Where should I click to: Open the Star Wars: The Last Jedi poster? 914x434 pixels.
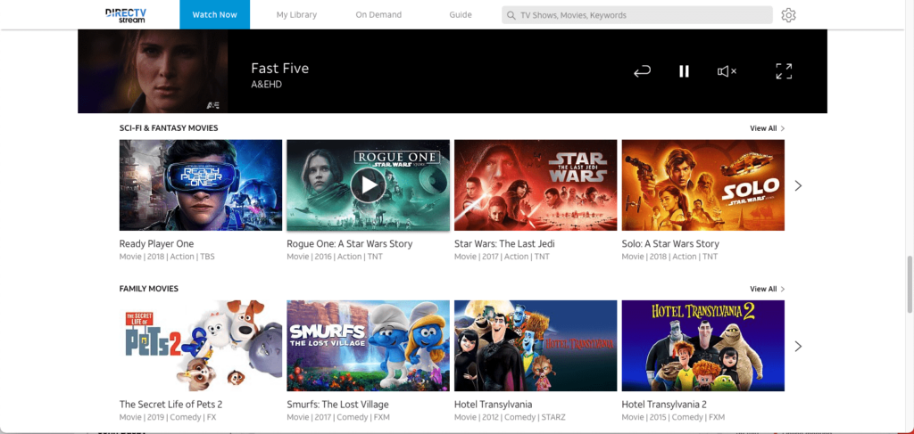[x=536, y=185]
